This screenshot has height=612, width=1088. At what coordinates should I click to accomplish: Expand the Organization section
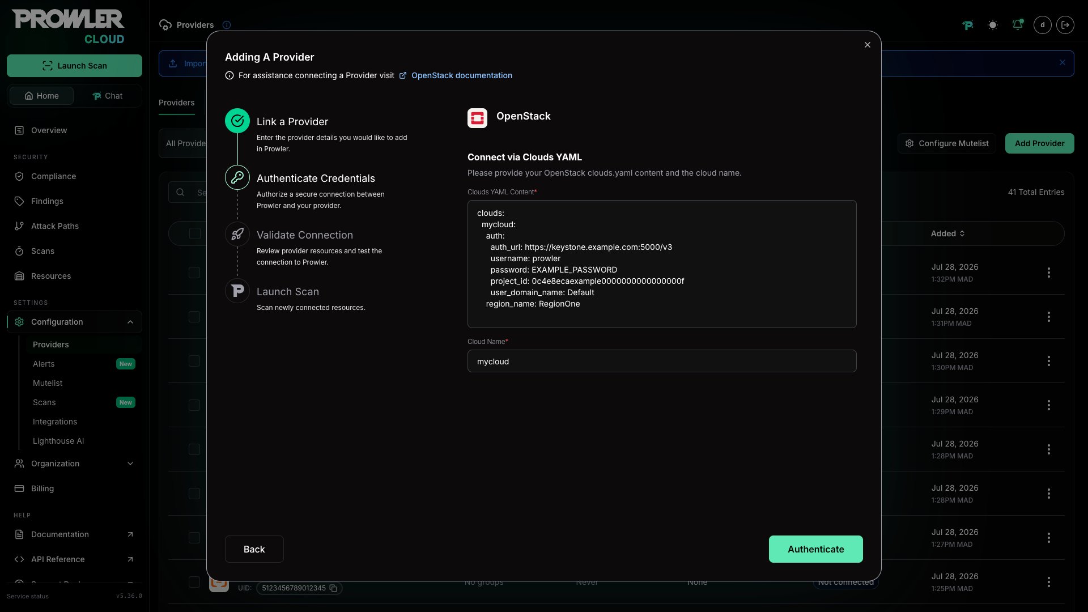(74, 464)
